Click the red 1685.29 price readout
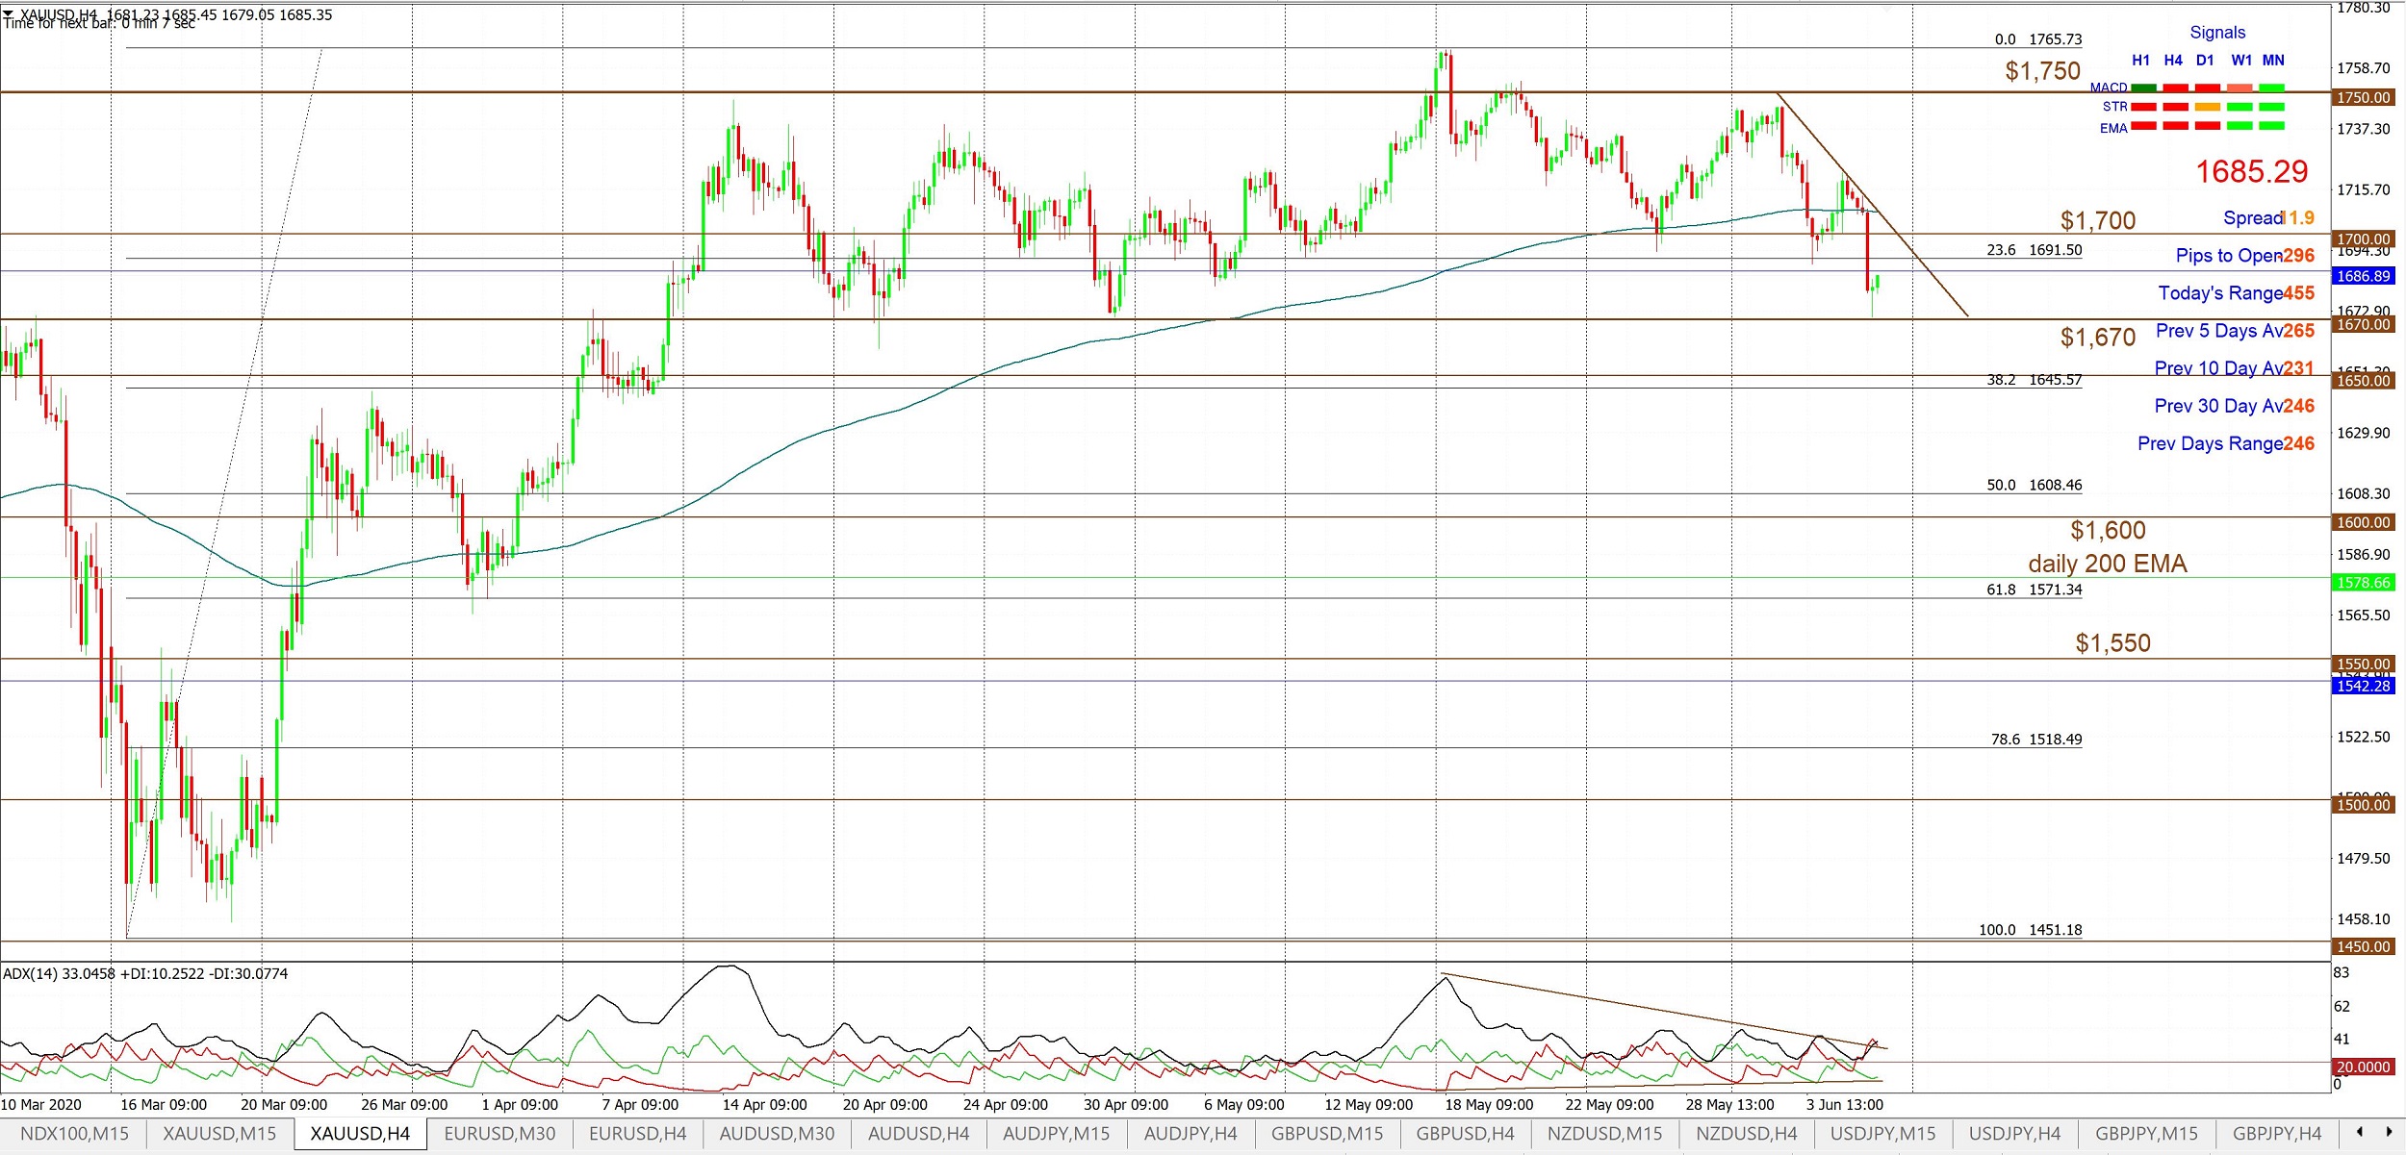The width and height of the screenshot is (2406, 1155). (2252, 171)
